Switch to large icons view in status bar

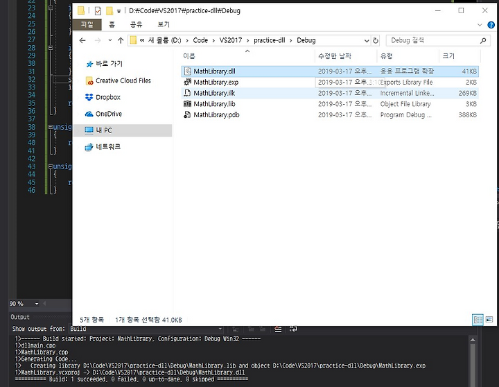click(x=489, y=320)
